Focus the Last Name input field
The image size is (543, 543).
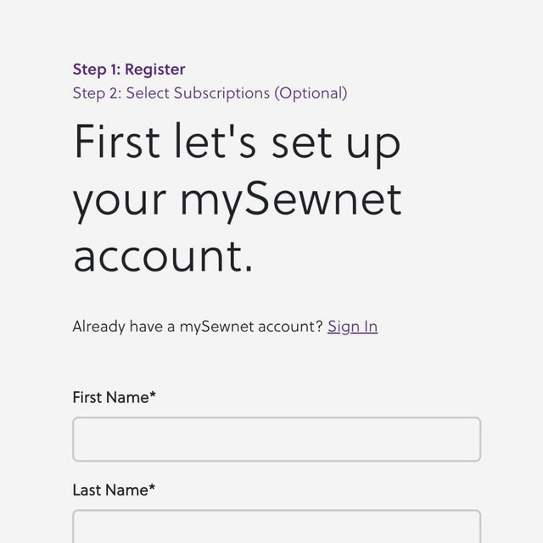coord(277,526)
